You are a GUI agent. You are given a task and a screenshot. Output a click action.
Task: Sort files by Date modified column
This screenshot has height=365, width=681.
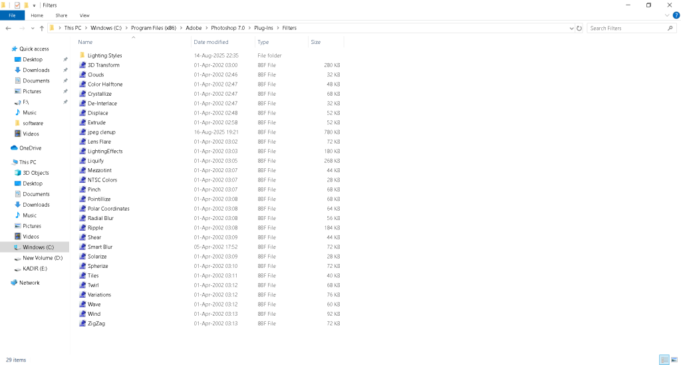(x=211, y=42)
